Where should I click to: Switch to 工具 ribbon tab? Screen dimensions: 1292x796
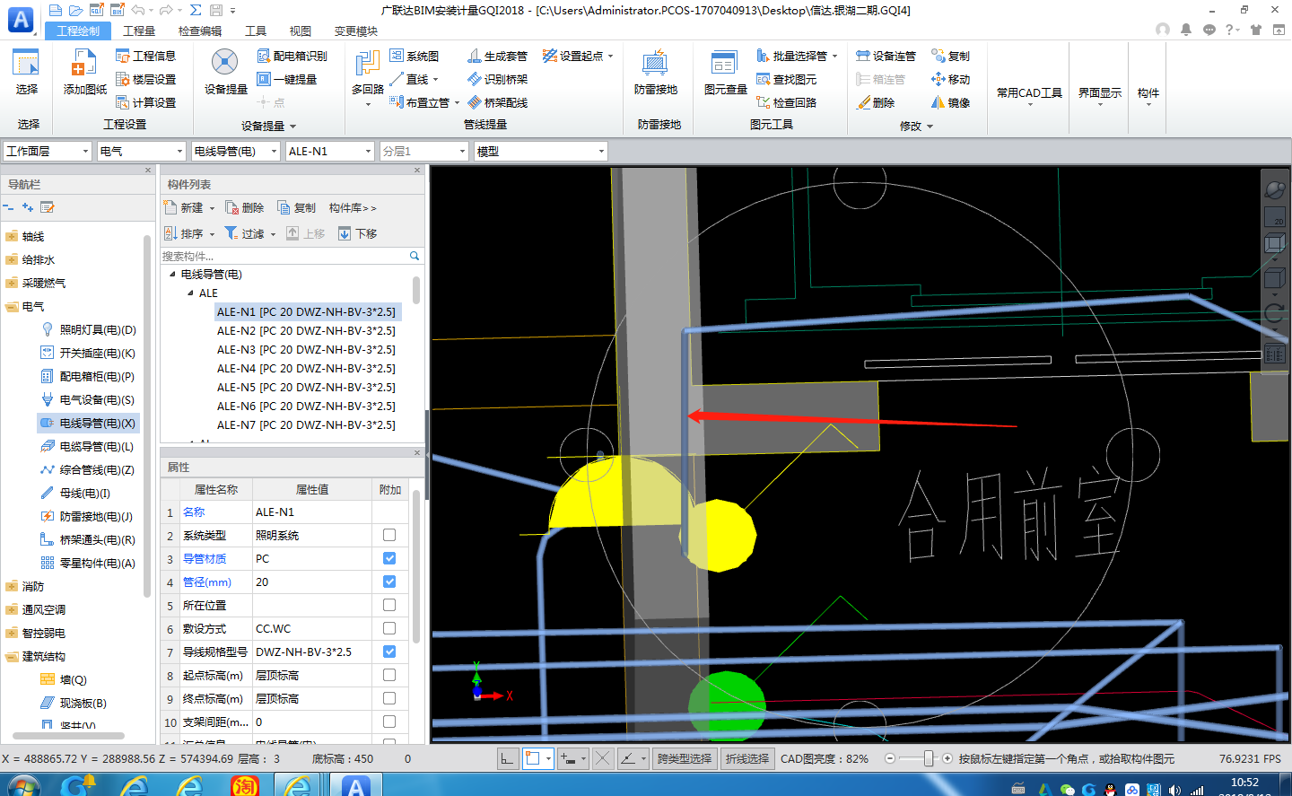(x=256, y=31)
